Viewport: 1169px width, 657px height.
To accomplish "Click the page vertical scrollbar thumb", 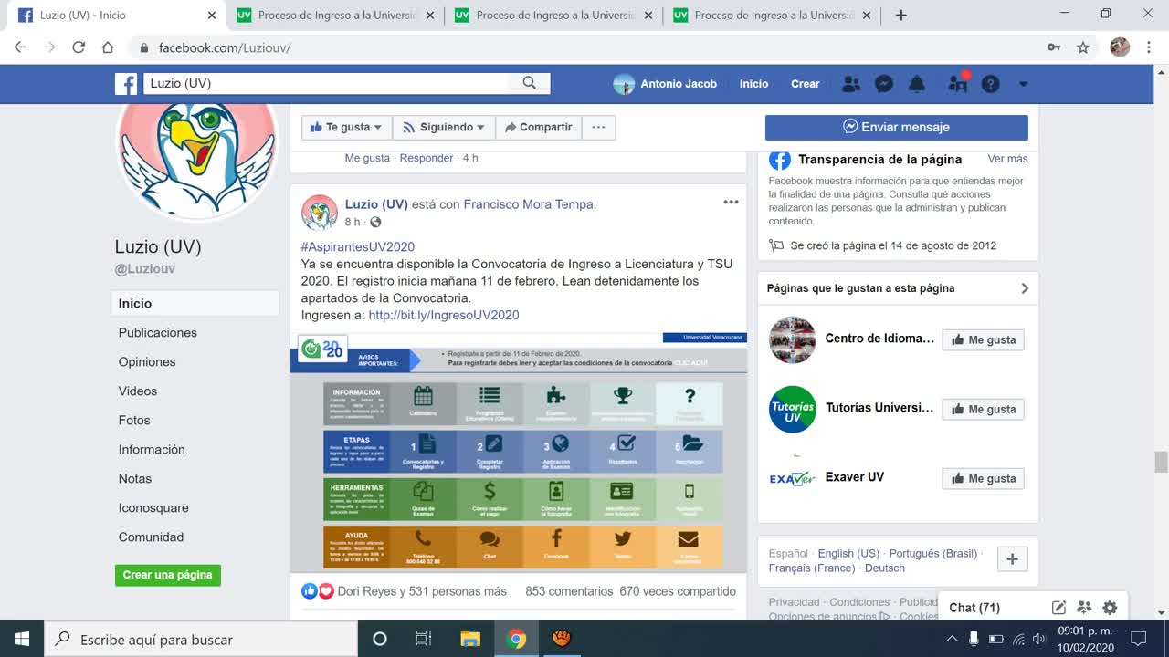I will tap(1161, 462).
